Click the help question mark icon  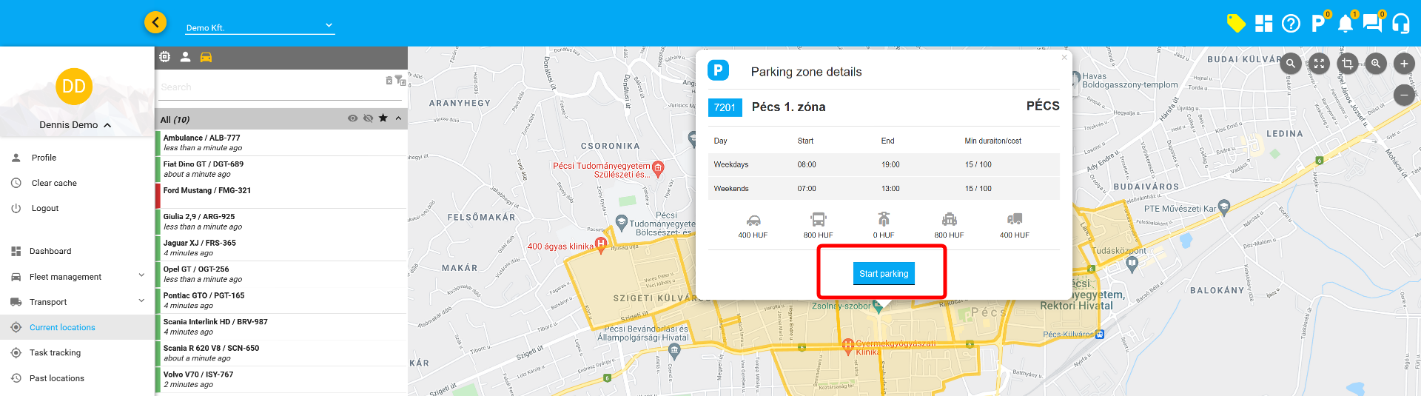point(1291,24)
